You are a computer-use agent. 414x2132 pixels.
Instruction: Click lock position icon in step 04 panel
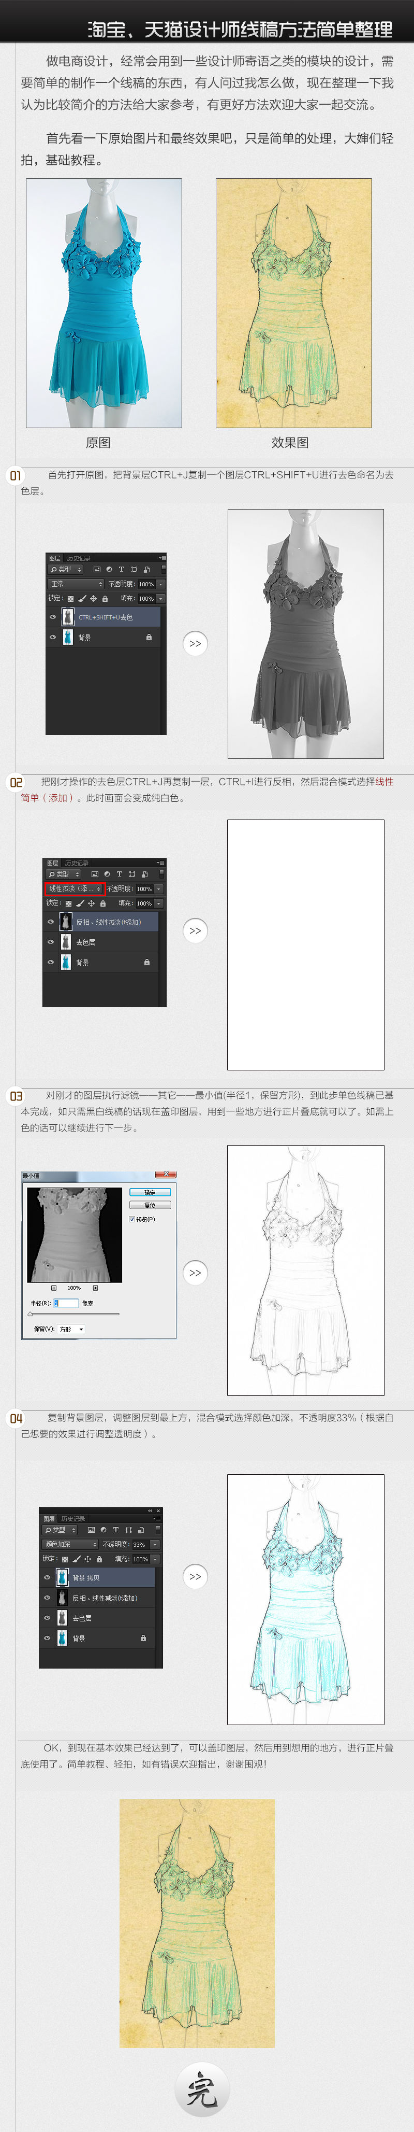tap(88, 1559)
